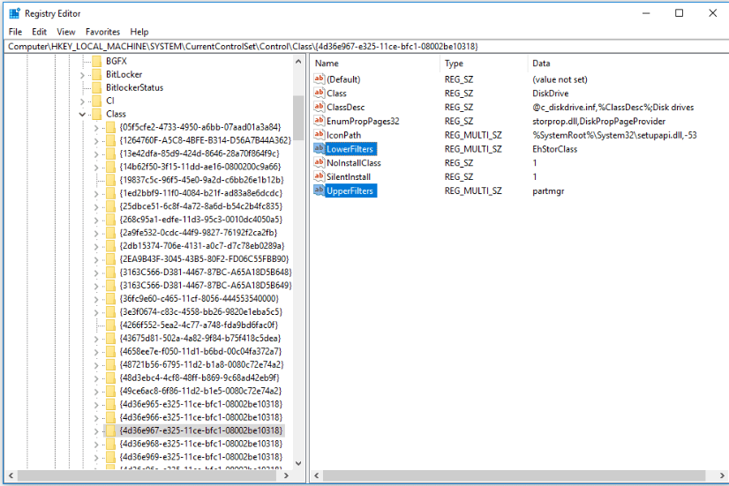Click the IconPath value icon
729x486 pixels.
pyautogui.click(x=319, y=135)
